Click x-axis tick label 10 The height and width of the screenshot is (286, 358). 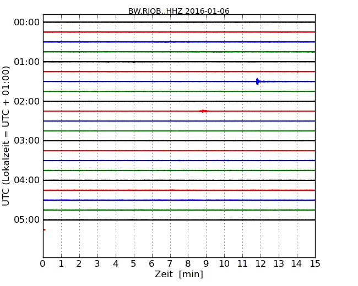pos(224,264)
